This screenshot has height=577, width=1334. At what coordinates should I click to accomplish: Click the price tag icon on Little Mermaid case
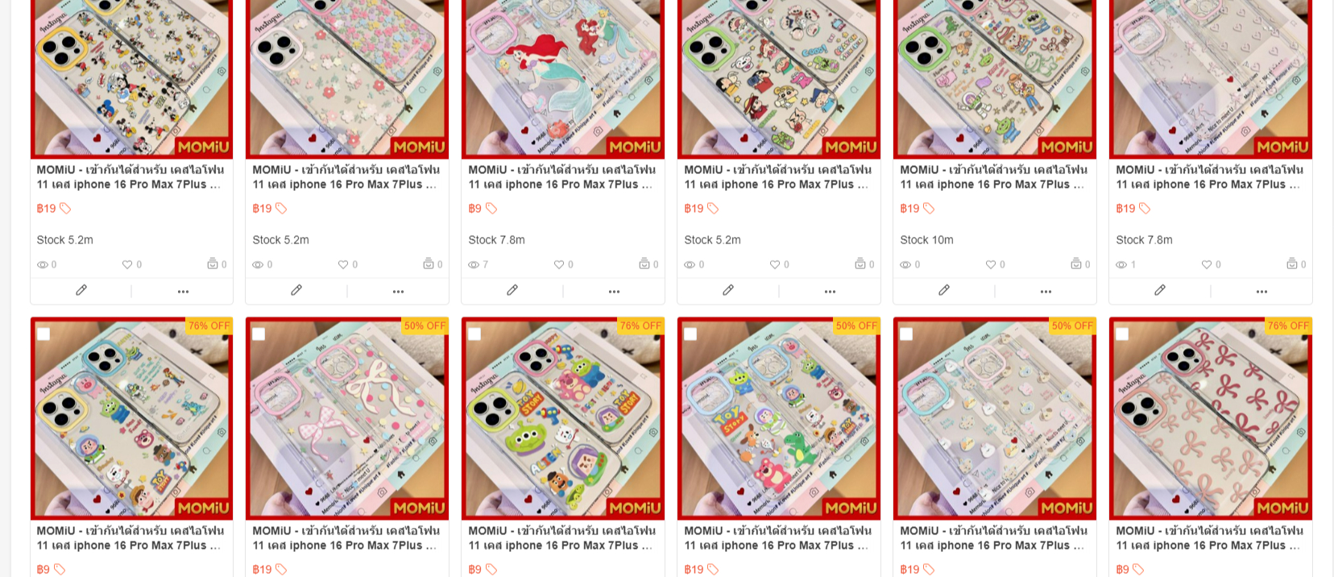[491, 209]
